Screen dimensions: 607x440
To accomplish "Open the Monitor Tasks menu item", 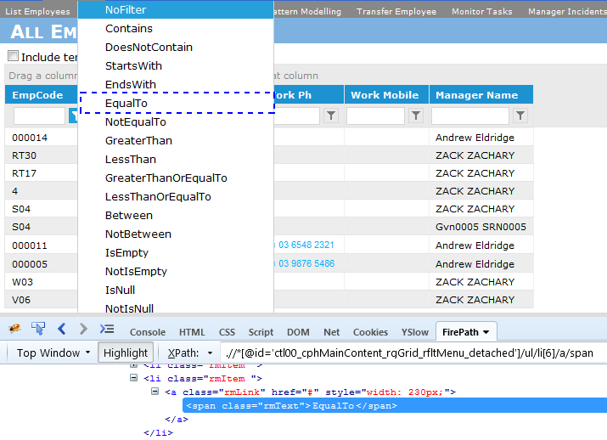I will pos(481,11).
